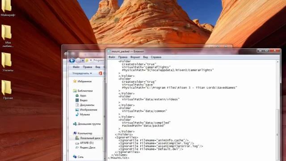Open the Вид menu in Explorer
The width and height of the screenshot is (286, 161).
98,67
